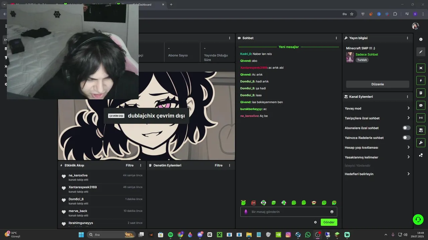This screenshot has height=240, width=428.
Task: Send message with Gönder button
Action: [329, 222]
